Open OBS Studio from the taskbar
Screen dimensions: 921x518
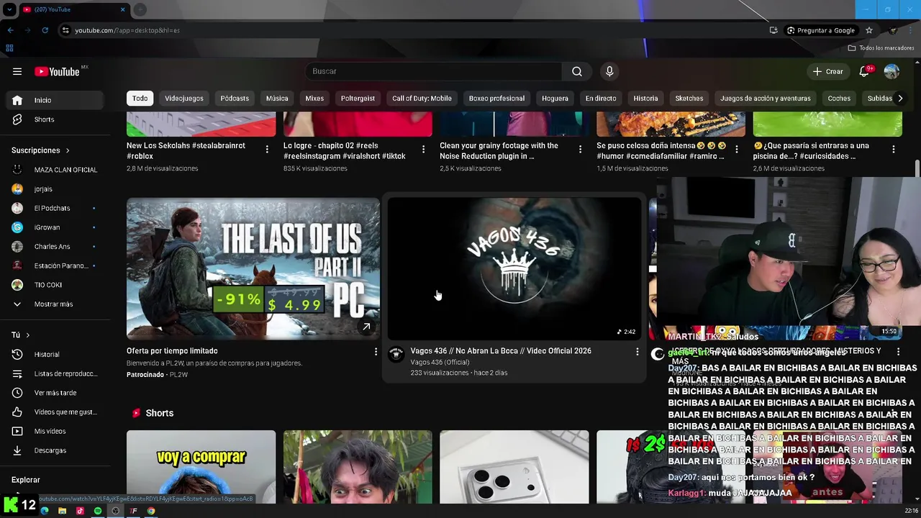click(x=115, y=511)
